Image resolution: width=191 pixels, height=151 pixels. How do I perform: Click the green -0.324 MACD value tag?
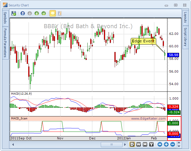(x=174, y=112)
